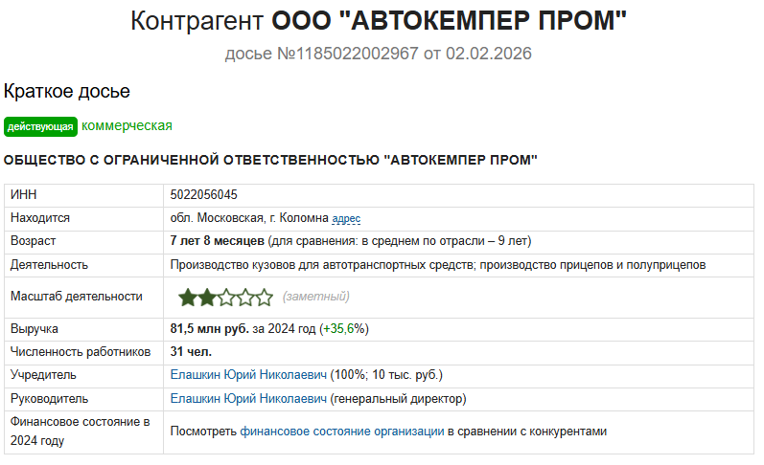
Task: Click the ИНН value 5022056045
Action: [204, 195]
